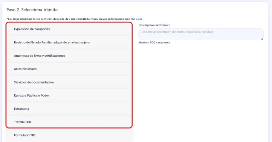The height and width of the screenshot is (142, 272).
Task: Choose Escritura Pública o Poder
Action: tap(69, 96)
